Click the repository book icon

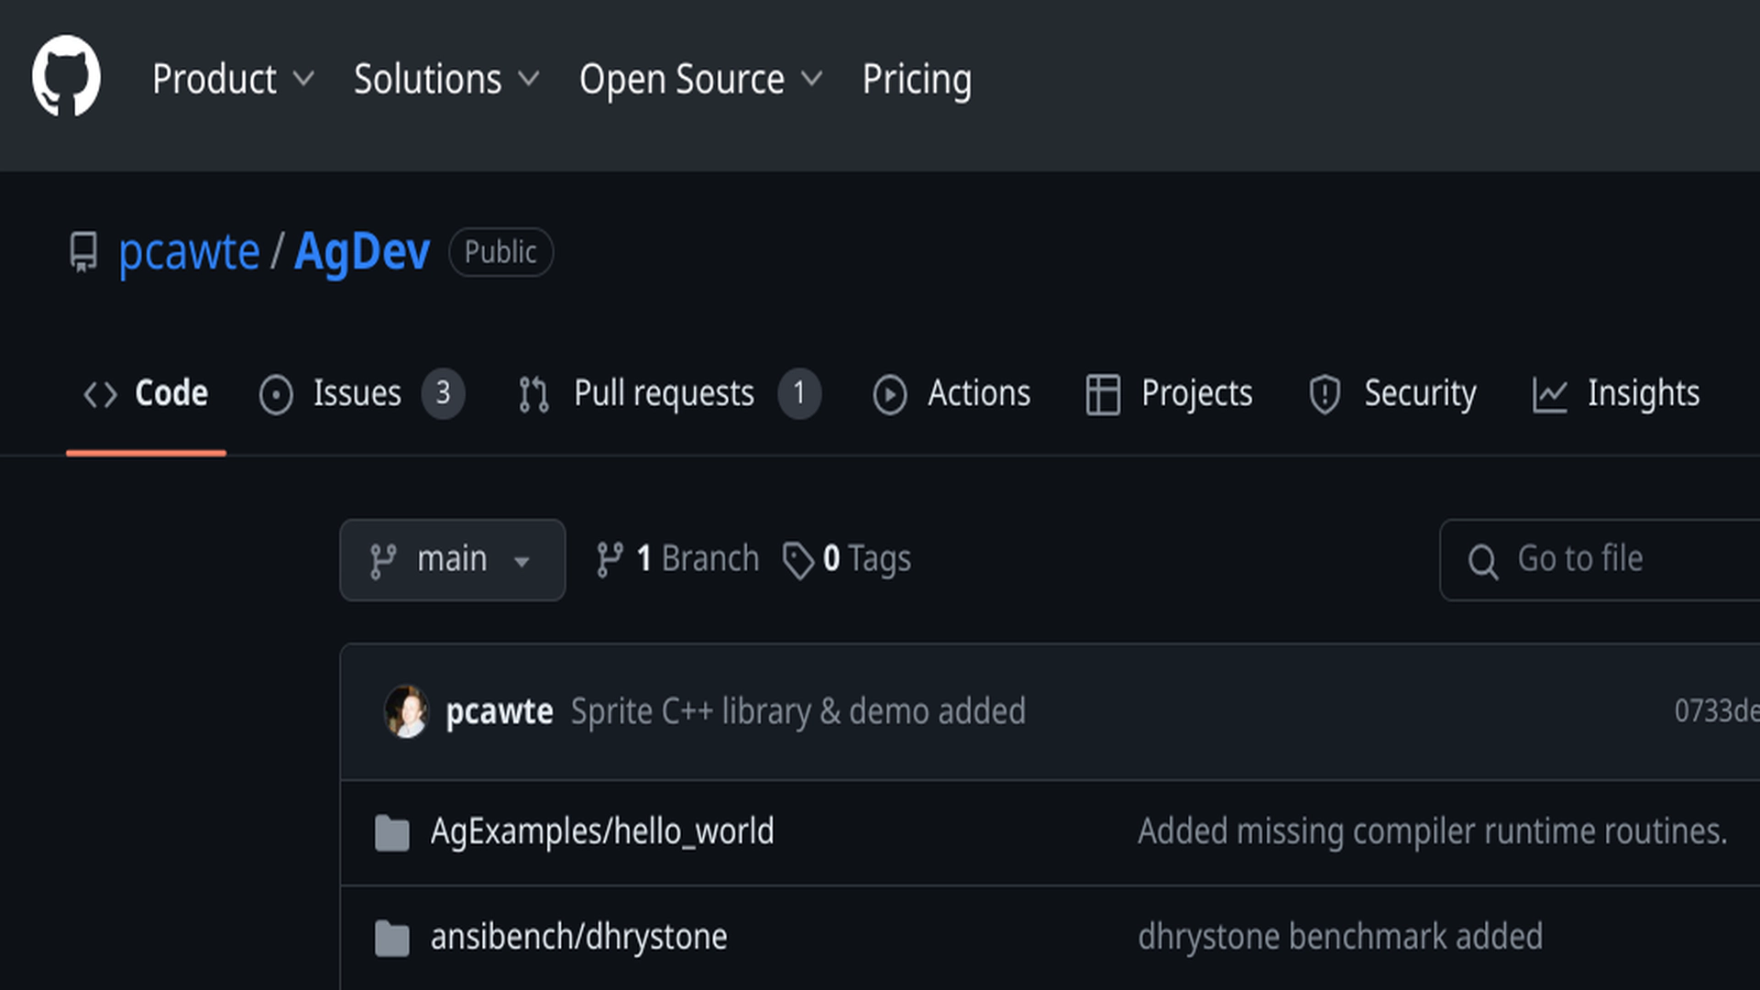click(x=83, y=252)
